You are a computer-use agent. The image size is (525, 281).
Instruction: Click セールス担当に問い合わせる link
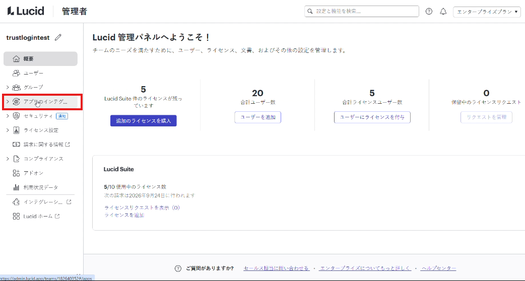point(277,268)
